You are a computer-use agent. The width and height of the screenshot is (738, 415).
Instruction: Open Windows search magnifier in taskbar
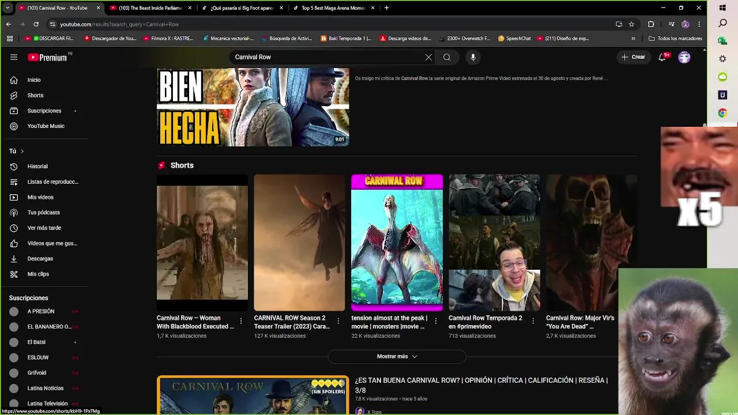722,24
